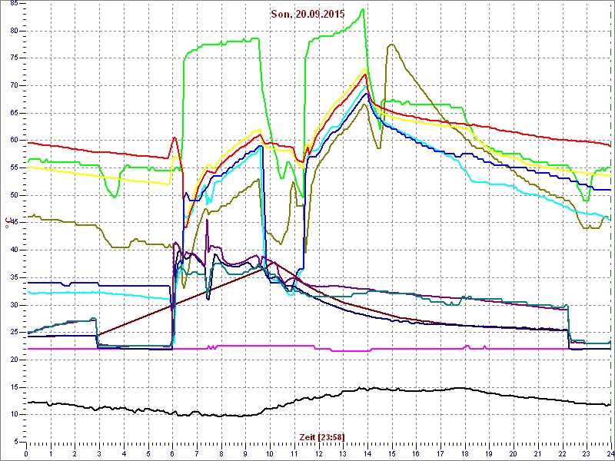615x461 pixels.
Task: Select temperature axis value 40
Action: click(13, 250)
